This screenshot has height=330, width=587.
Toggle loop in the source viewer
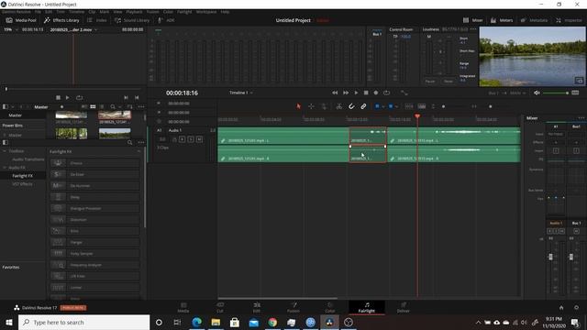80,98
